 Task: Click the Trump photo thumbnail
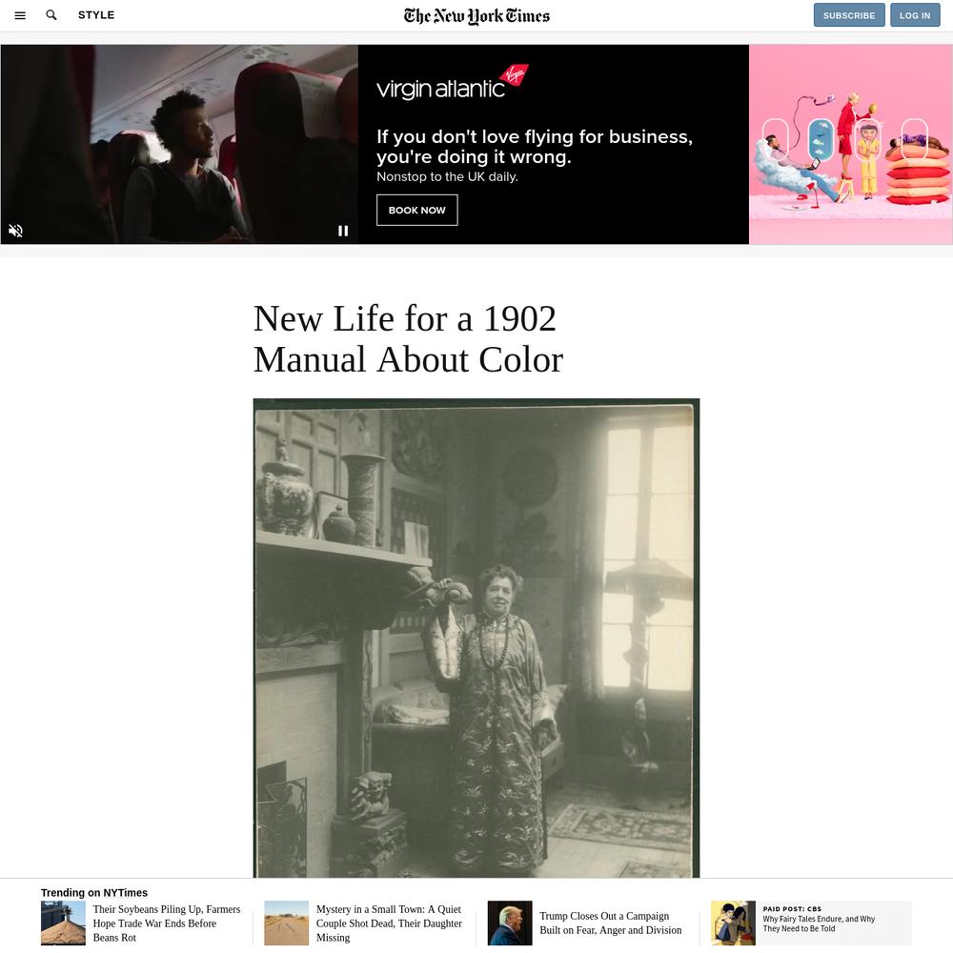tap(509, 923)
